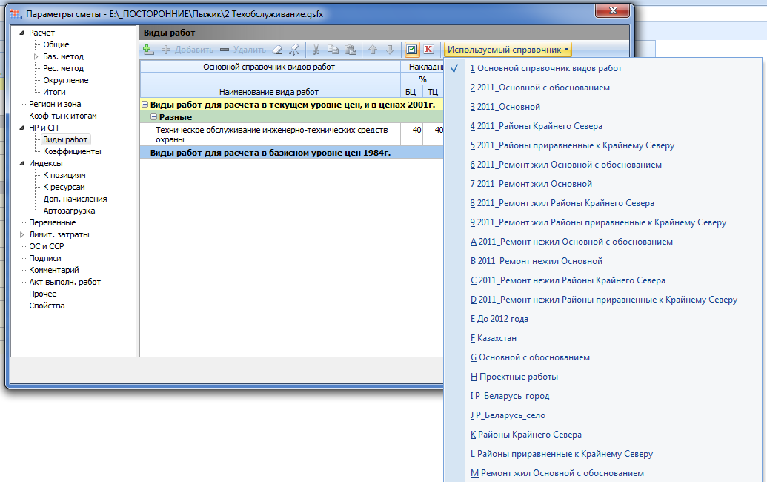The image size is (767, 482).
Task: Open Свойства tree item
Action: pos(47,306)
